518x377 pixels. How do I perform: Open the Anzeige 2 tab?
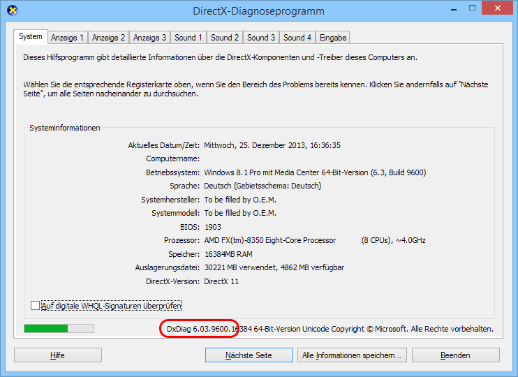108,38
